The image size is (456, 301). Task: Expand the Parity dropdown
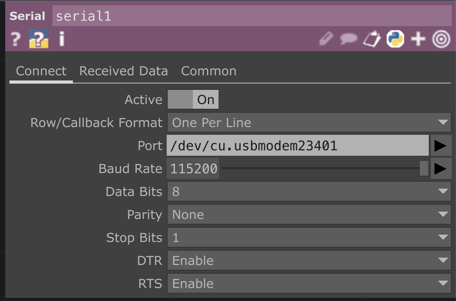pyautogui.click(x=309, y=215)
